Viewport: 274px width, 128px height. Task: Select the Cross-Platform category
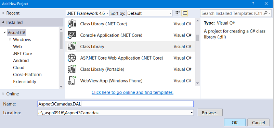point(27,75)
